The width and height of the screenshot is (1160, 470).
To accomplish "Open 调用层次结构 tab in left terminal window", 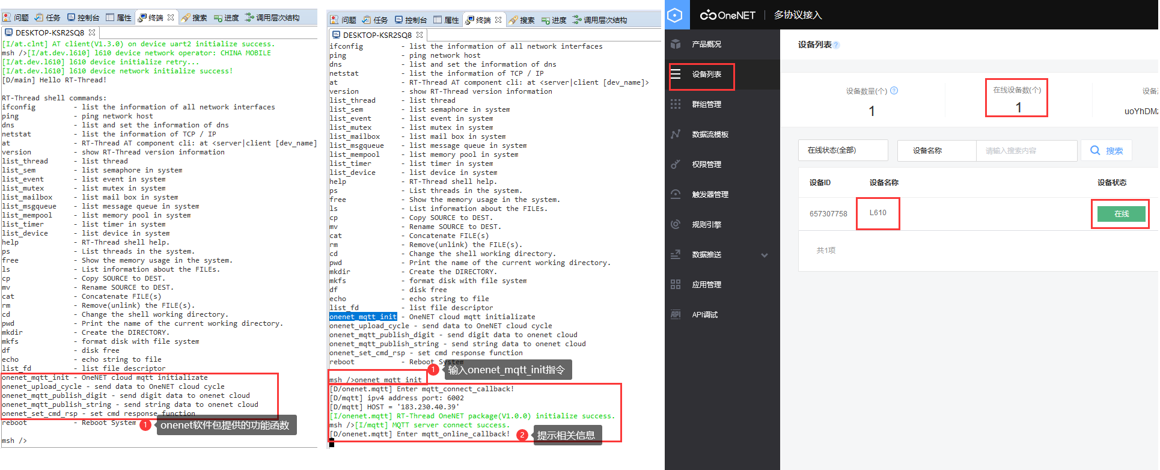I will click(x=272, y=17).
